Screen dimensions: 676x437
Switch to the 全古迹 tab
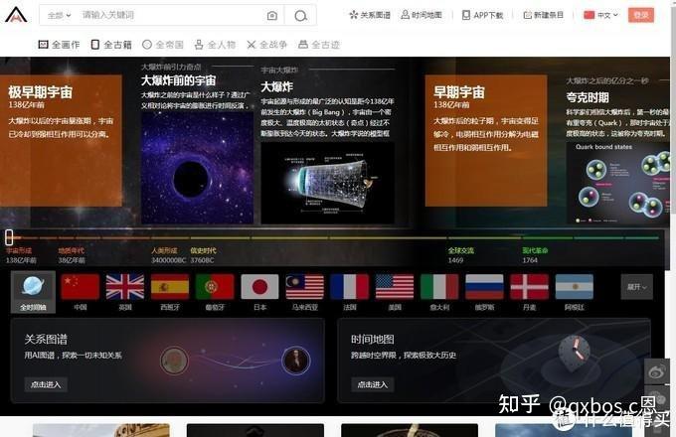(319, 45)
